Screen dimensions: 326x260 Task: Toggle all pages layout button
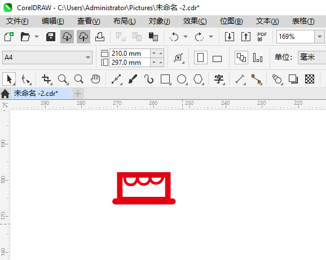241,58
